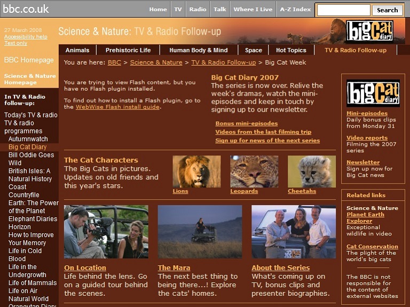Click Science & Nature breadcrumb link

coord(156,62)
